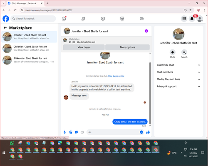View site information icon in address bar

22,10
